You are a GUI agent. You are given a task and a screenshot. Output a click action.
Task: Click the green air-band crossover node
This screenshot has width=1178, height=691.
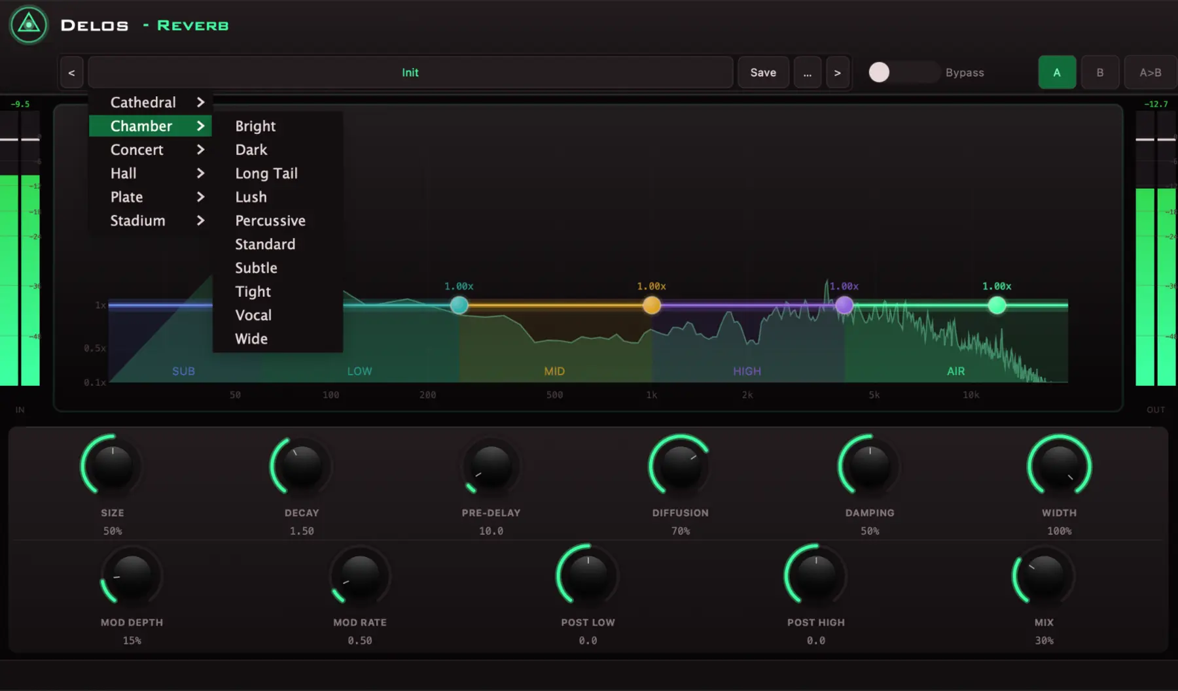pos(997,305)
